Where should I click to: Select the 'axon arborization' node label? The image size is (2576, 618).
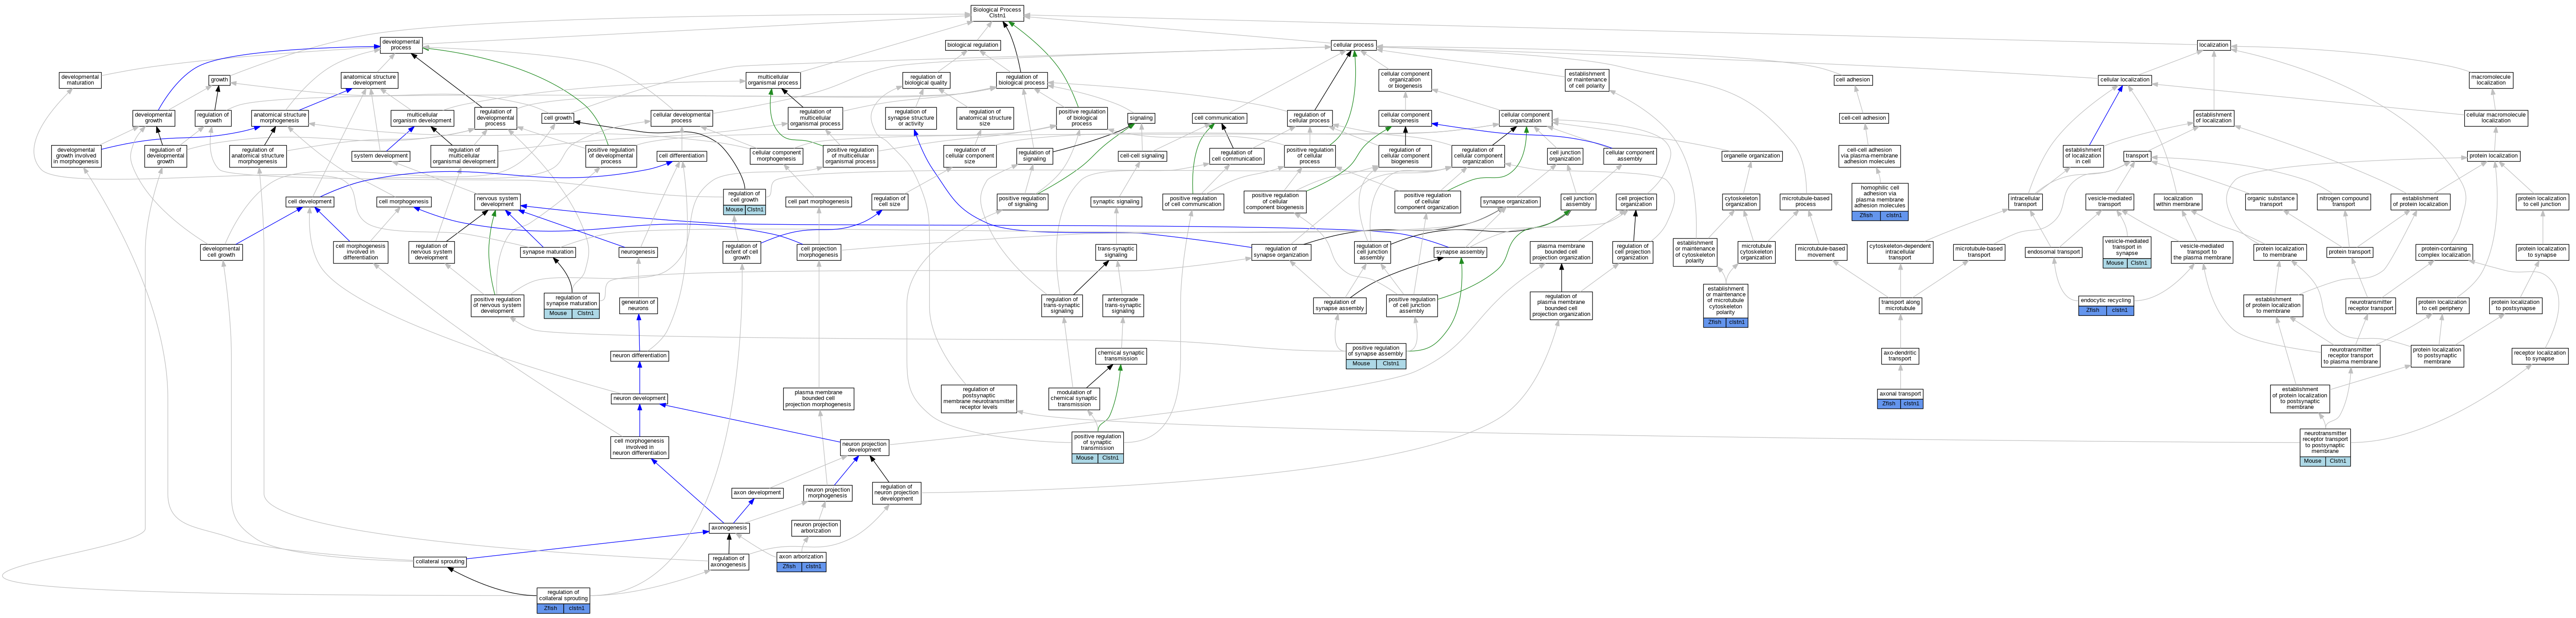(801, 557)
